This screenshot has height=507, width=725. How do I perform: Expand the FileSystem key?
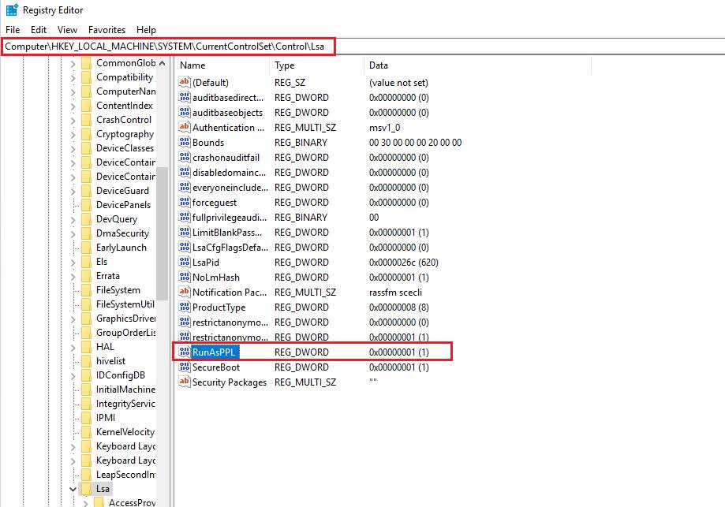73,290
